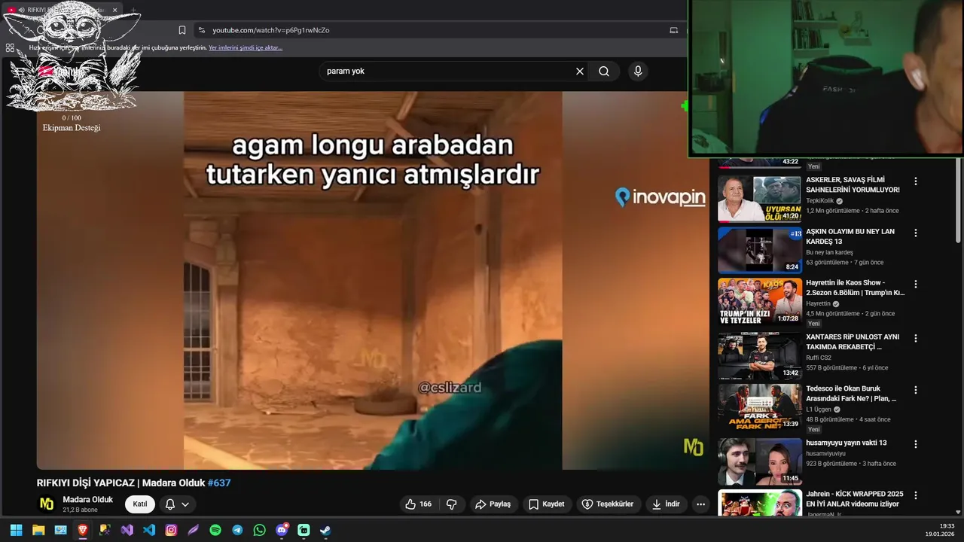Save video with Kaydet button
Viewport: 964px width, 542px height.
[x=546, y=504]
